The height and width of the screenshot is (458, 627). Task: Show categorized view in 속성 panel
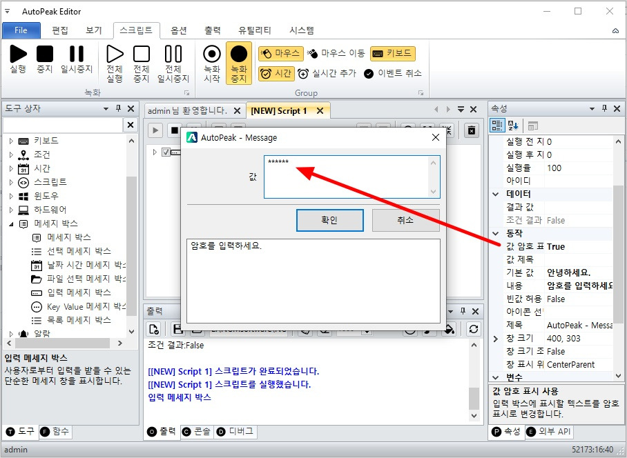pos(497,126)
